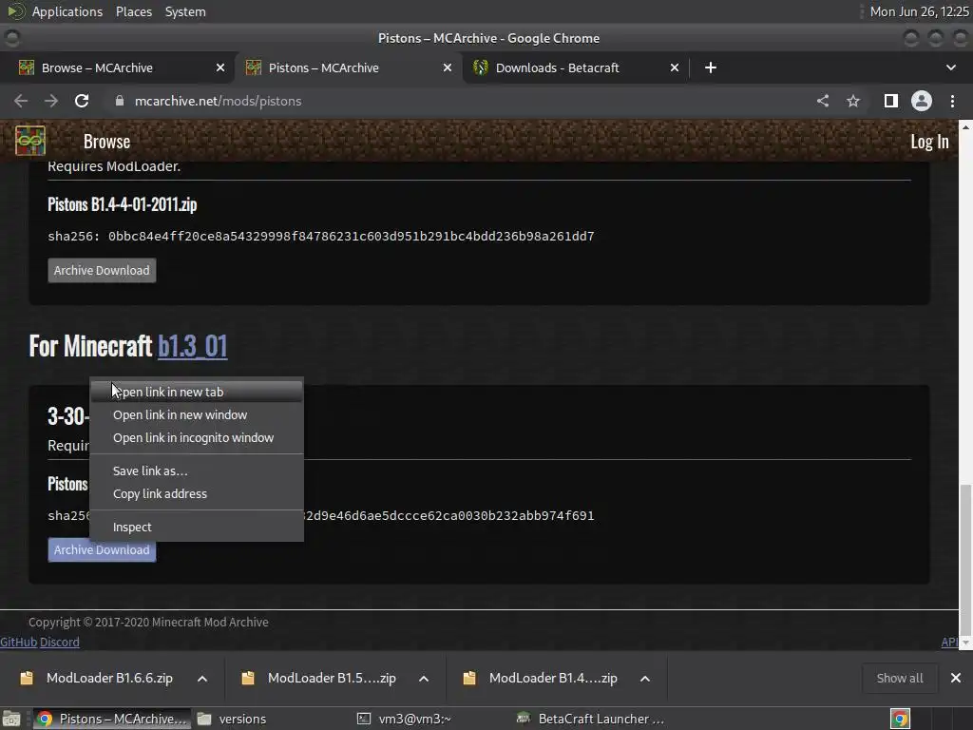The image size is (973, 730).
Task: Open the API footer link
Action: [x=949, y=642]
